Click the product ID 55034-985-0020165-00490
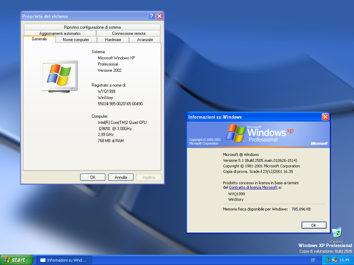The width and height of the screenshot is (354, 265). tap(120, 104)
